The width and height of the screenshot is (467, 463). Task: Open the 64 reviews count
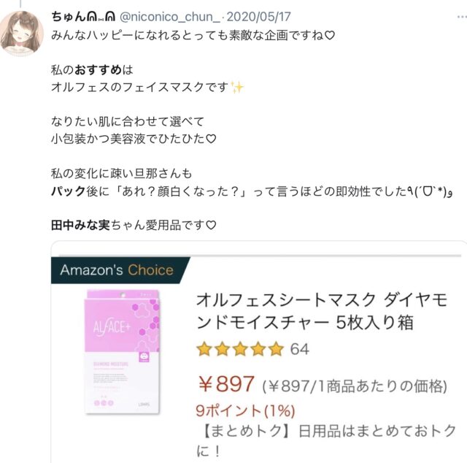coord(300,349)
